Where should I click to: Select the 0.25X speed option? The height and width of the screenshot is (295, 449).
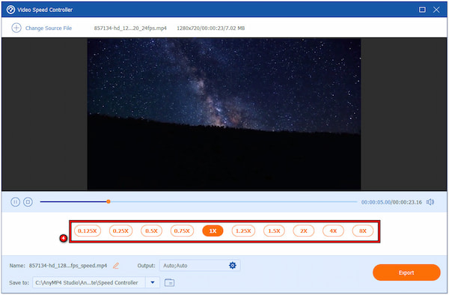point(120,231)
